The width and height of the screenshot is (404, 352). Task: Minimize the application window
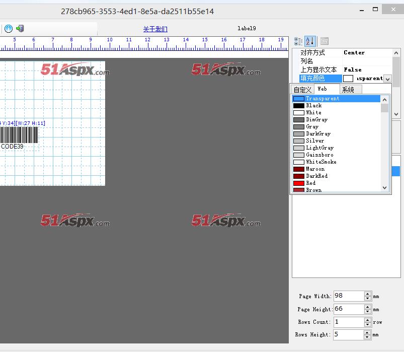point(362,10)
